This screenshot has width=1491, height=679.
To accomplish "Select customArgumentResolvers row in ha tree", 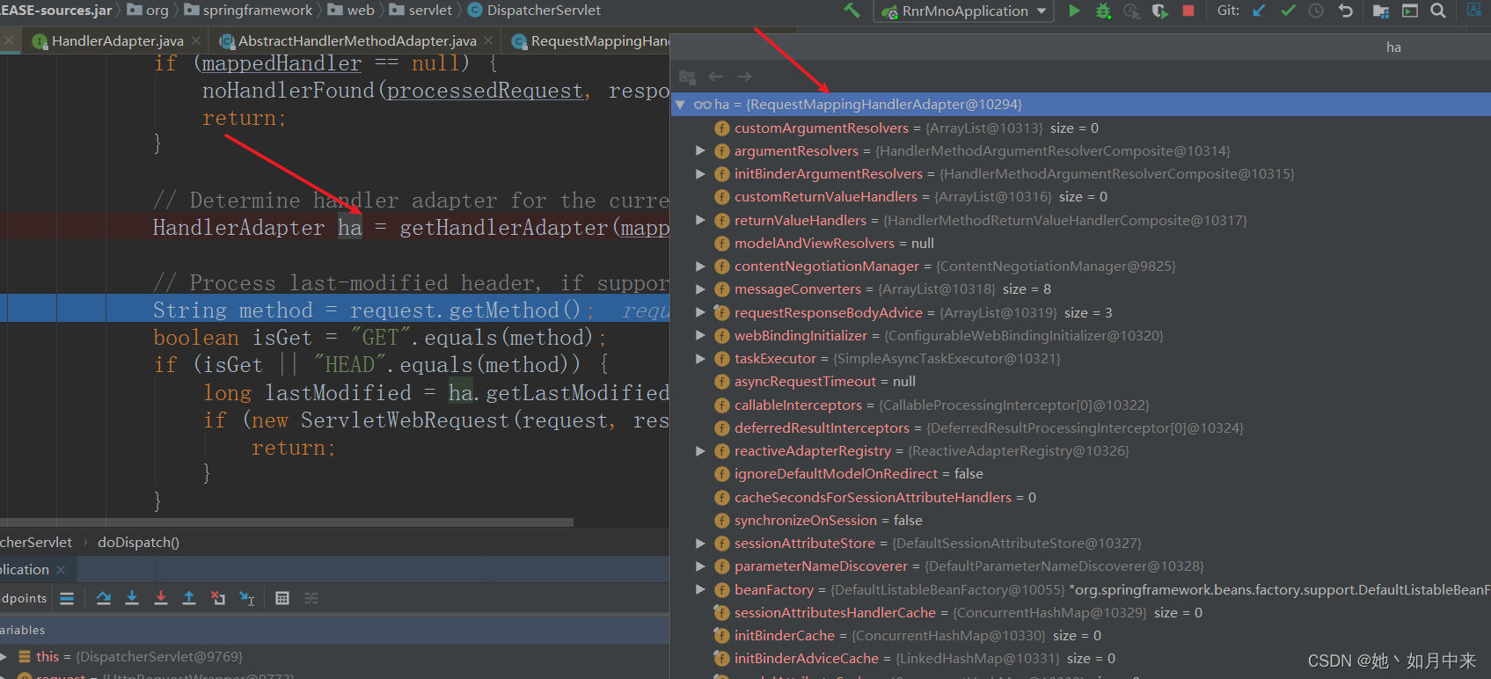I will pos(1080,128).
